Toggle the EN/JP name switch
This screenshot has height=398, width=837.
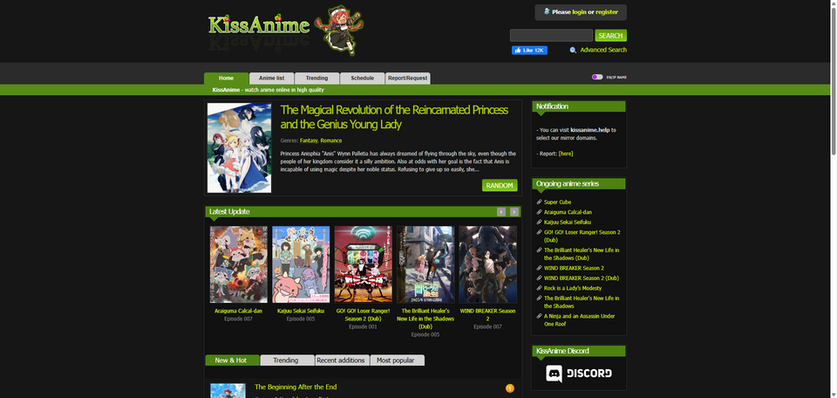[x=596, y=77]
